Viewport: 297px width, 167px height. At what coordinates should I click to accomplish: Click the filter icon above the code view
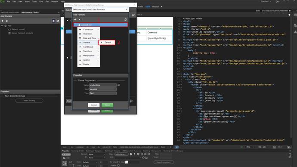click(289, 15)
